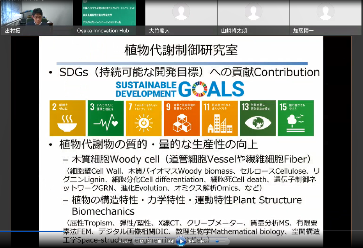Toggle the repeat playback button
Screen dimensions: 363x248
(150, 241)
